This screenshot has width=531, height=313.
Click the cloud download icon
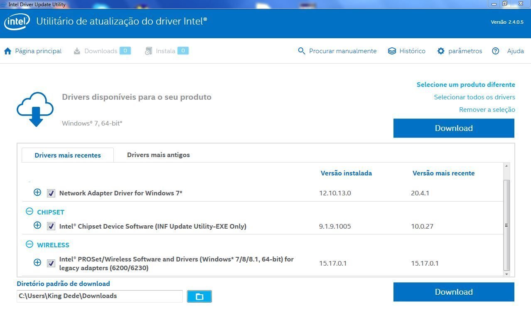[35, 109]
